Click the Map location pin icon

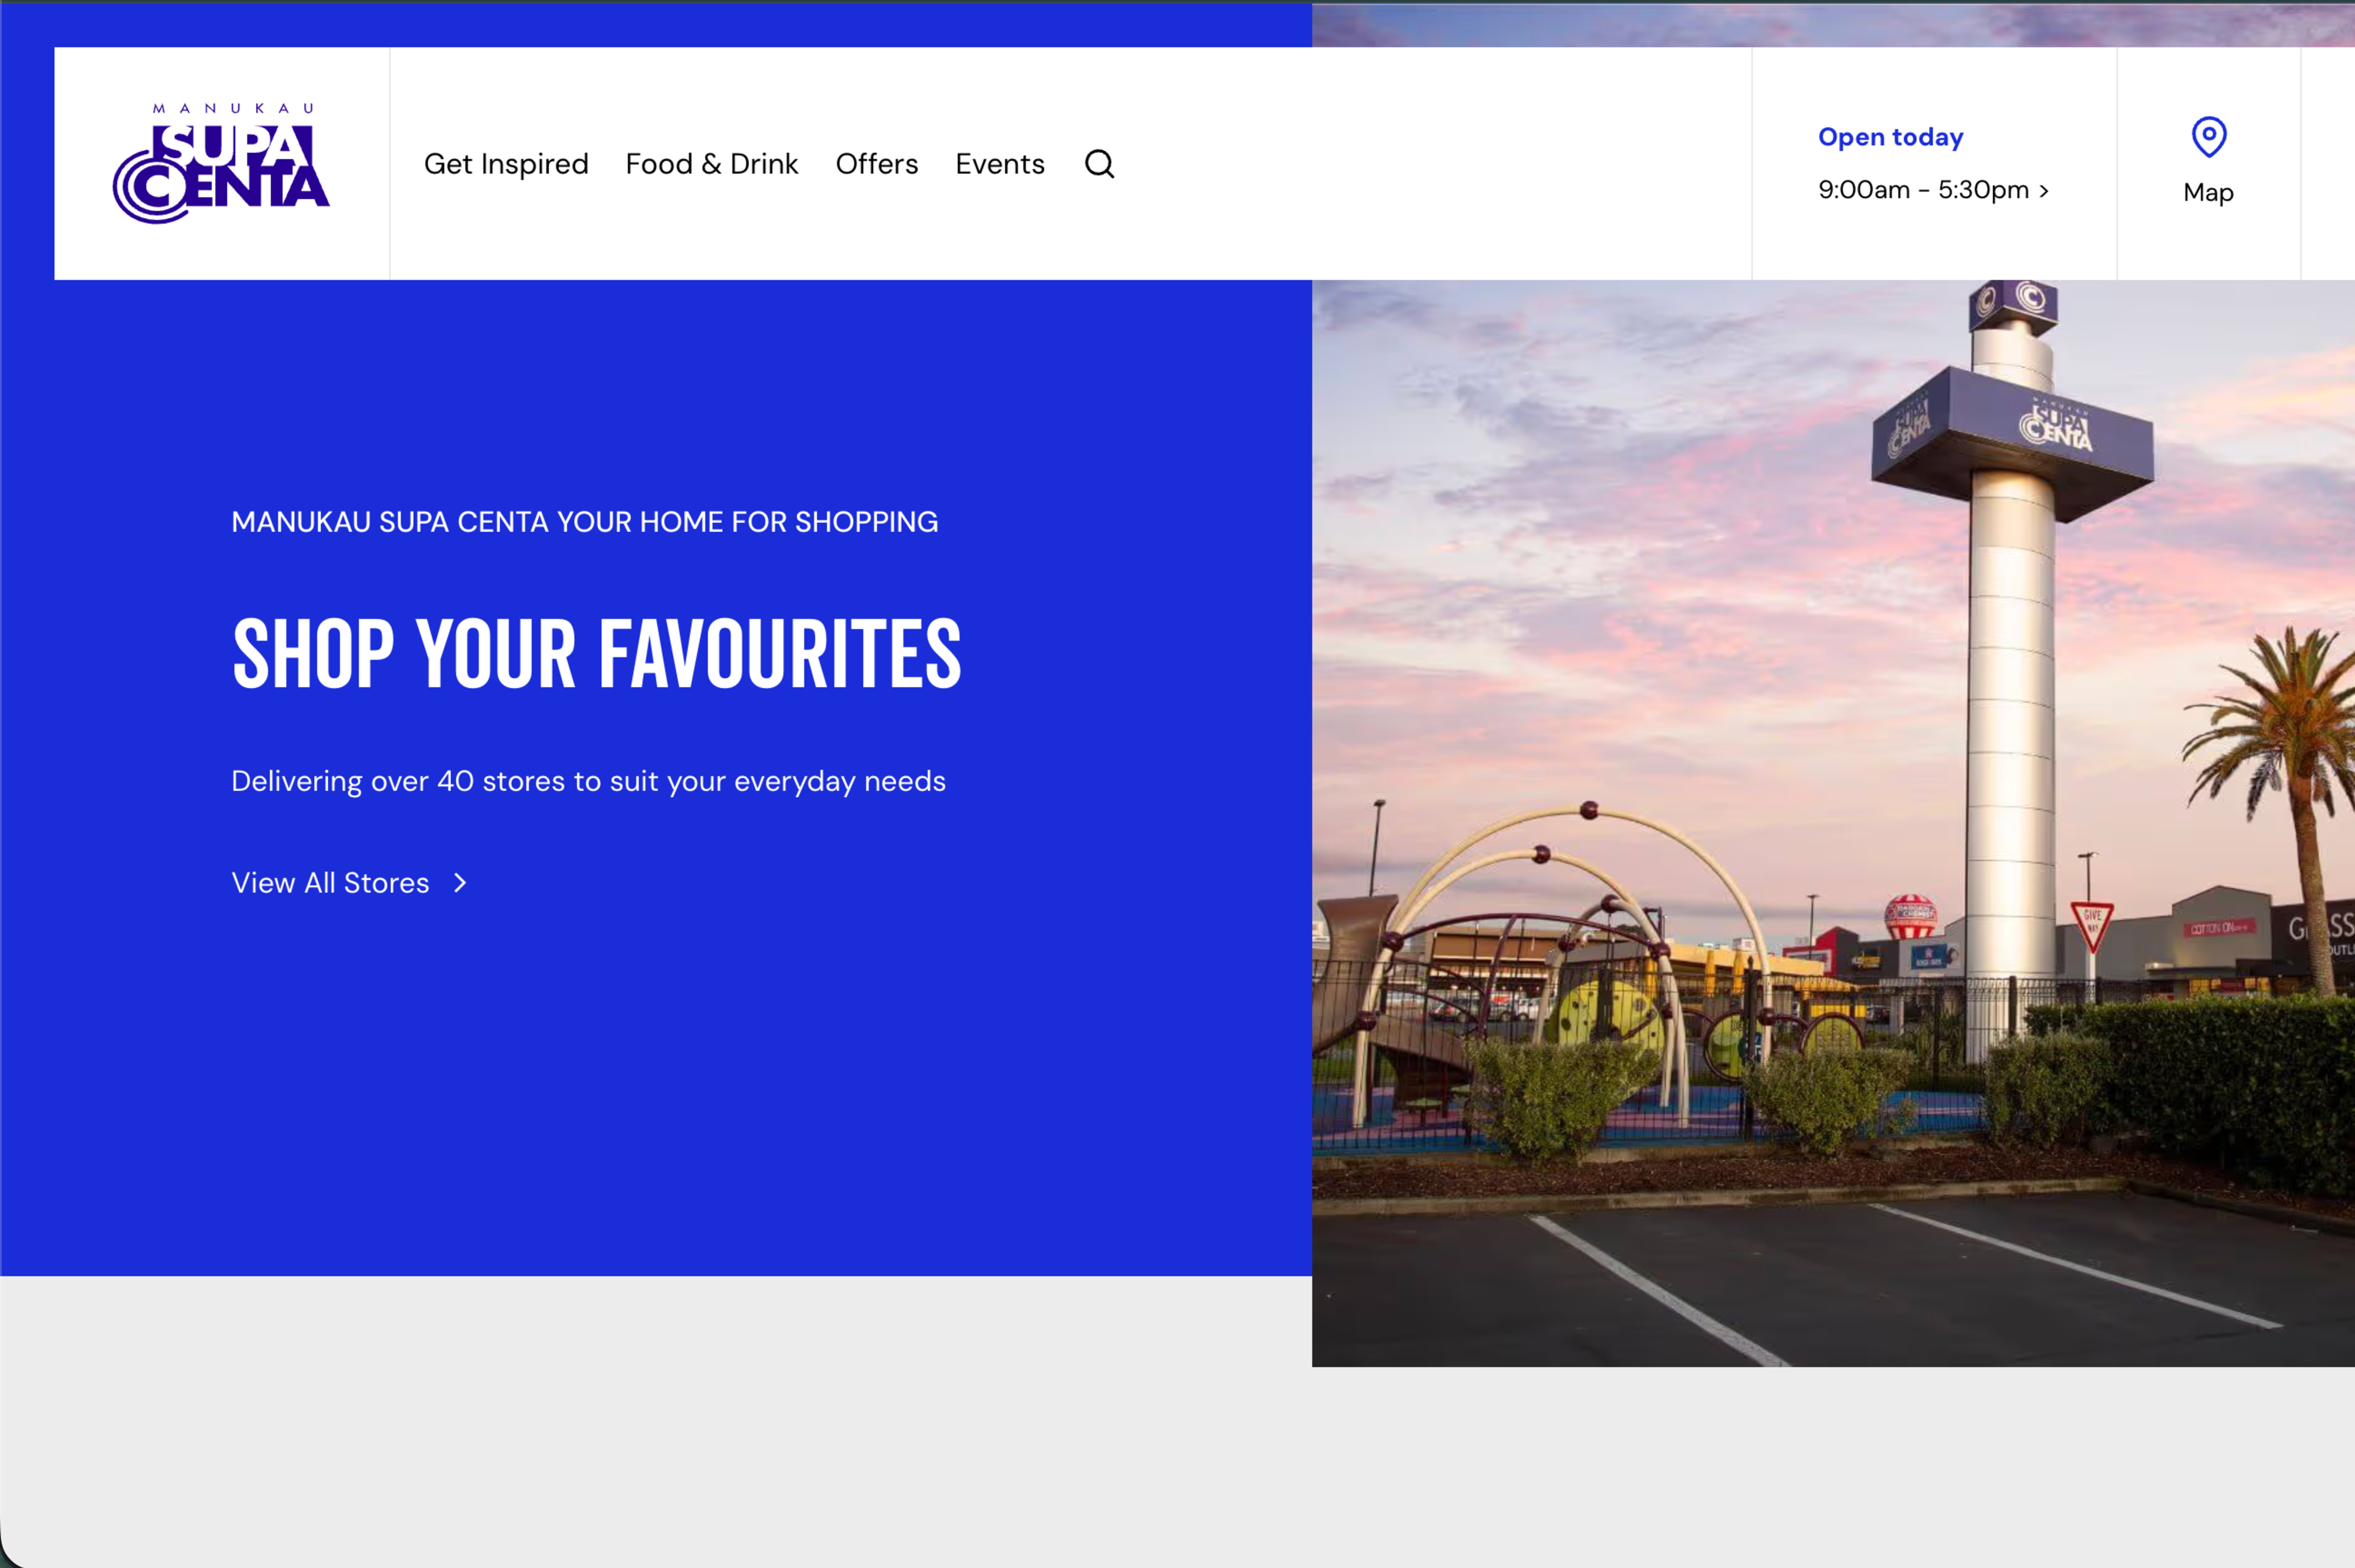tap(2208, 137)
